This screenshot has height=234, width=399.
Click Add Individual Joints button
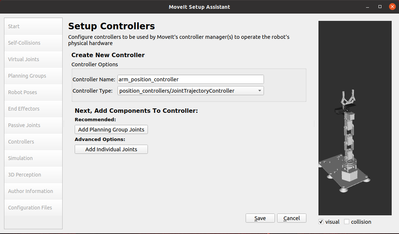(x=111, y=149)
